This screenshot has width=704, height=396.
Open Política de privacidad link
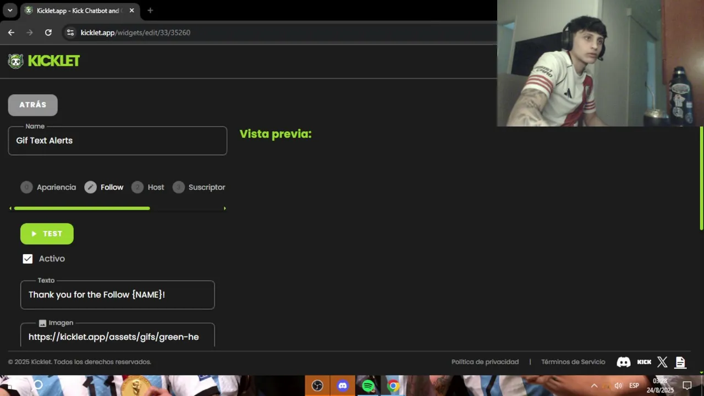[485, 362]
